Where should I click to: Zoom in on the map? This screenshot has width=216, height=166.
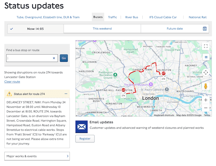(x=206, y=100)
